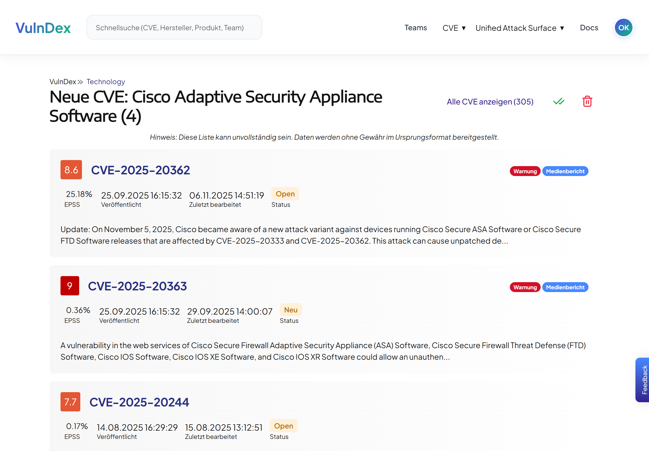Expand the CVE dropdown menu
The height and width of the screenshot is (451, 649).
point(454,28)
